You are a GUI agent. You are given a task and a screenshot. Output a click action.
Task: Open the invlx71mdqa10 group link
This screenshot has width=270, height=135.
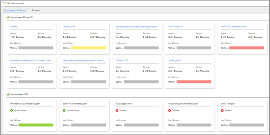point(176,26)
